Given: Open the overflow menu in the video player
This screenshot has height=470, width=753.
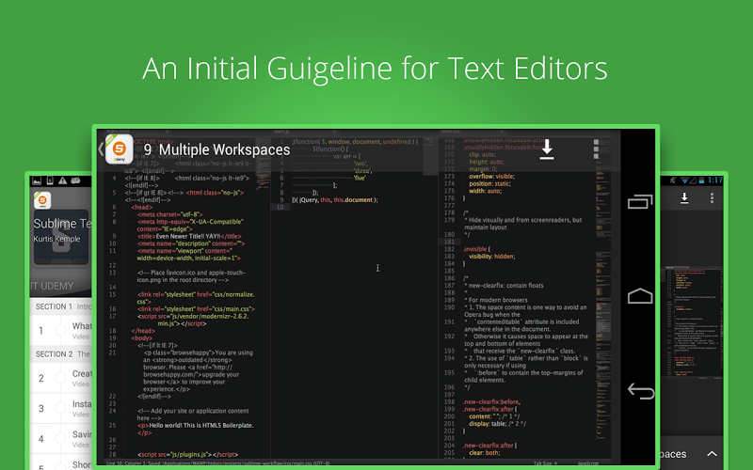Looking at the screenshot, I should pyautogui.click(x=597, y=150).
